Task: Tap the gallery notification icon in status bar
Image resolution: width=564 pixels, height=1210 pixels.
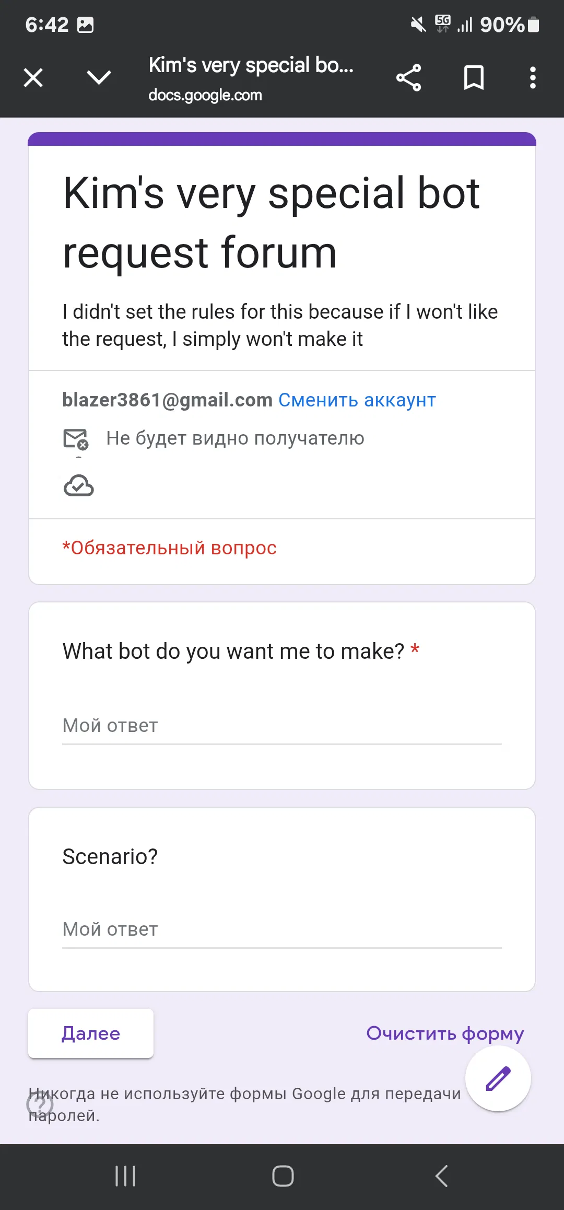Action: [87, 24]
